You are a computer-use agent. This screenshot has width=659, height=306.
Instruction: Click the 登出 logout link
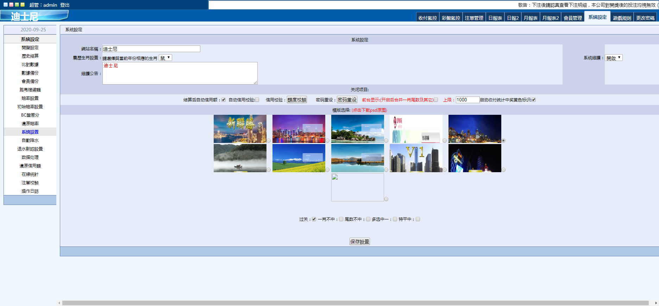point(65,5)
